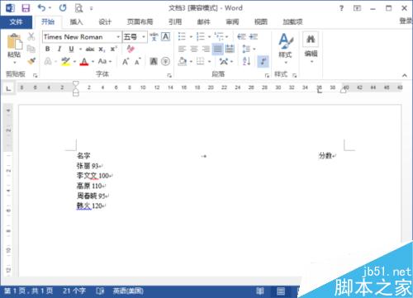The image size is (413, 298).
Task: Click the Undo arrow icon
Action: 41,7
